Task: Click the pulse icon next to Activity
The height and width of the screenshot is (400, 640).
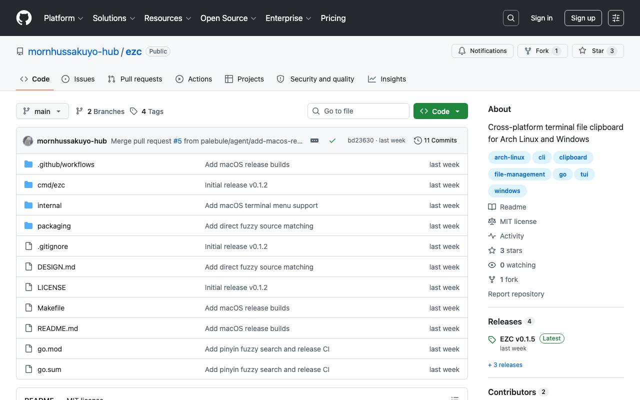Action: coord(492,236)
